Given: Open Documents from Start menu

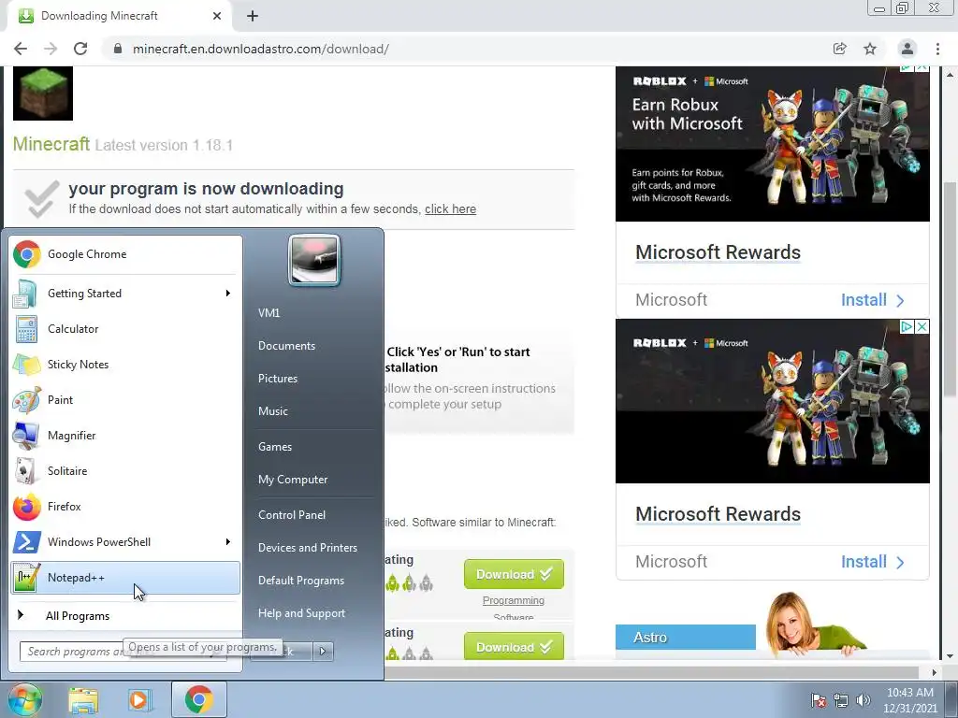Looking at the screenshot, I should [314, 346].
